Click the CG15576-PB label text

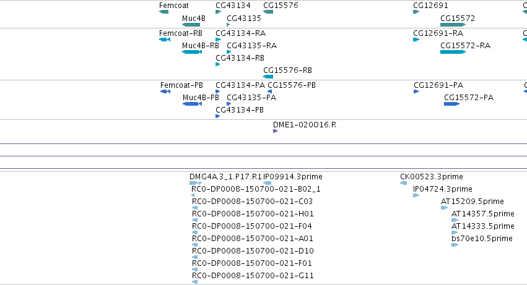click(x=292, y=85)
